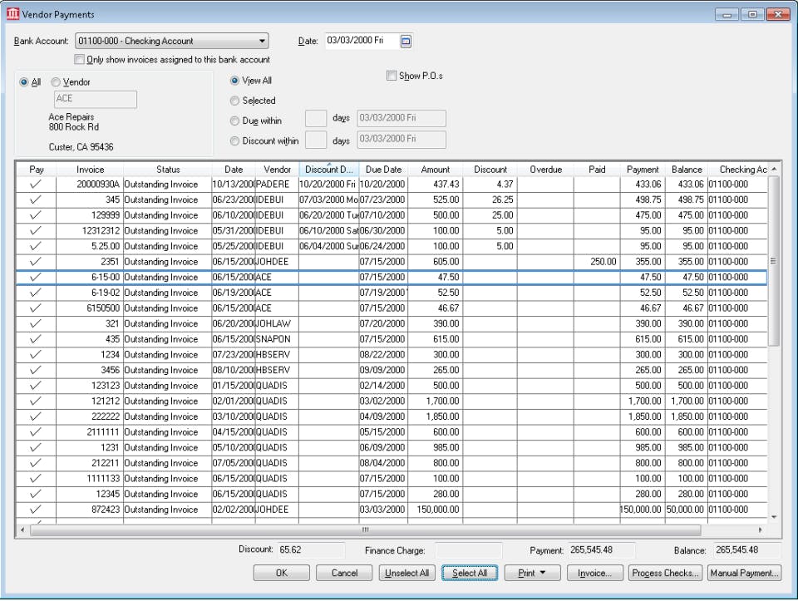Maximize the Vendor Payments window
Image resolution: width=798 pixels, height=601 pixels.
click(x=753, y=14)
